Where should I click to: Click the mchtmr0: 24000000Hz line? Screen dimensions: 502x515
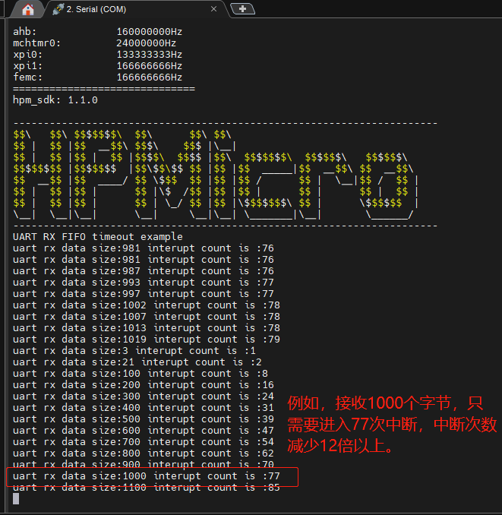[x=95, y=43]
